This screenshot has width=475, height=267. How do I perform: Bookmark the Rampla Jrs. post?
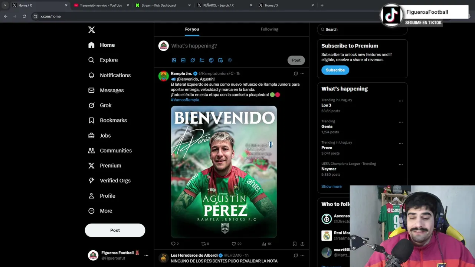295,244
